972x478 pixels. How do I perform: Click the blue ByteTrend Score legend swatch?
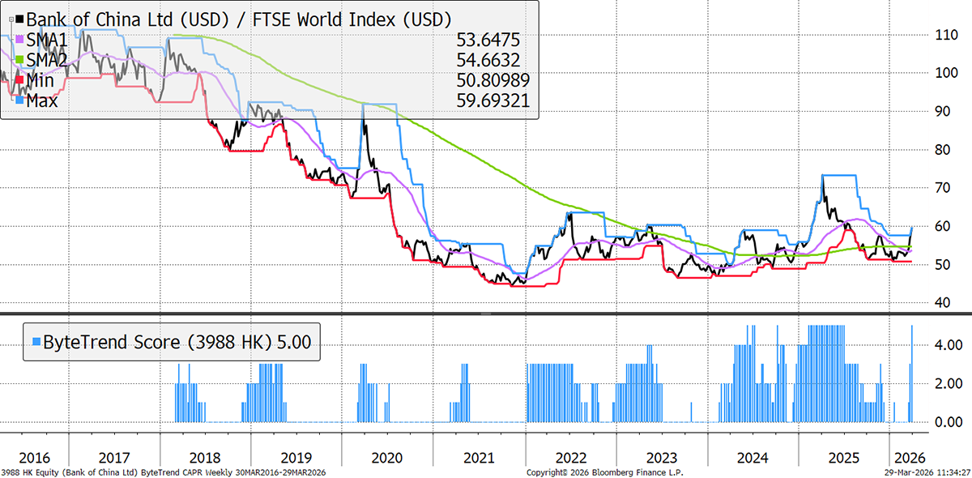[36, 342]
